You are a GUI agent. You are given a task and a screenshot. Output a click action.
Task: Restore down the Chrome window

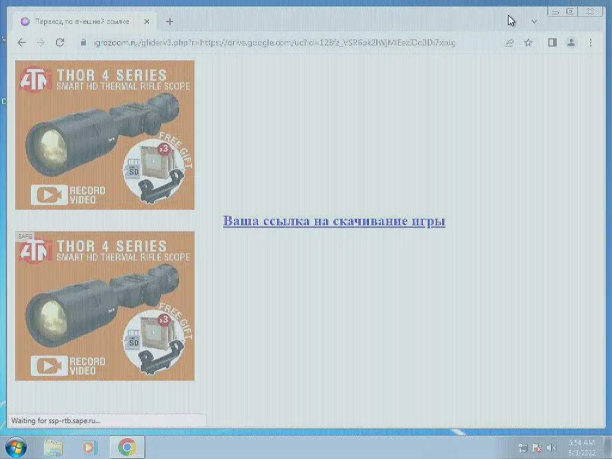pos(570,12)
